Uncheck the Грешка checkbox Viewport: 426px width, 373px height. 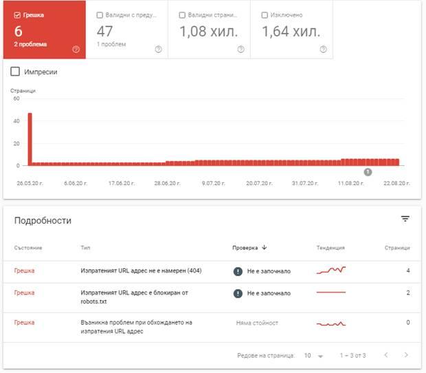coord(17,15)
